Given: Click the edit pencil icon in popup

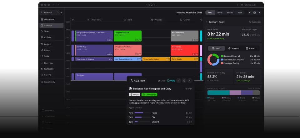Looking at the screenshot, I should pyautogui.click(x=178, y=80).
